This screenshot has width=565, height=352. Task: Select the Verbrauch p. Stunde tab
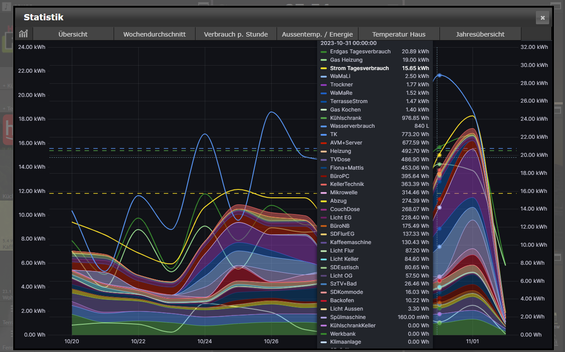point(236,34)
